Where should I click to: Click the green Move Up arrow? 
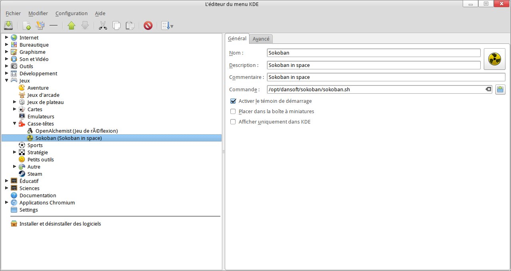tap(71, 26)
